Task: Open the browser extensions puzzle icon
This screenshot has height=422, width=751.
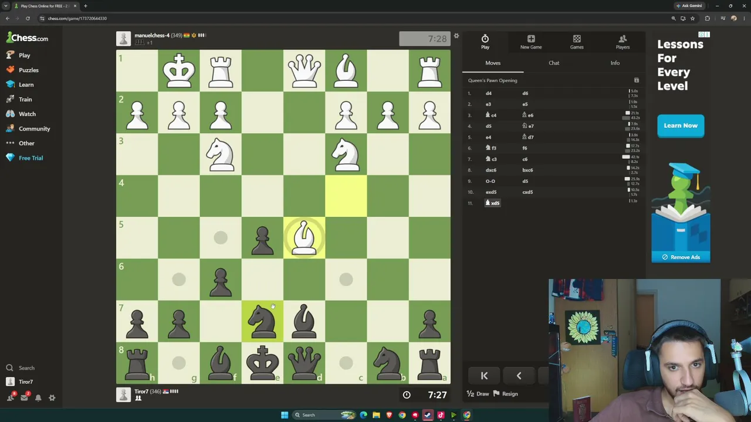Action: (x=707, y=18)
